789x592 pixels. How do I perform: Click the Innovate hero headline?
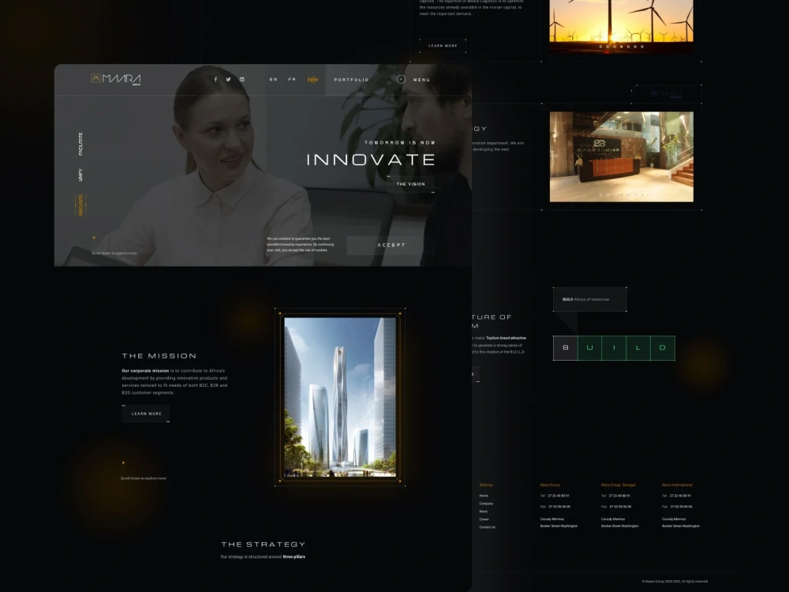tap(371, 160)
